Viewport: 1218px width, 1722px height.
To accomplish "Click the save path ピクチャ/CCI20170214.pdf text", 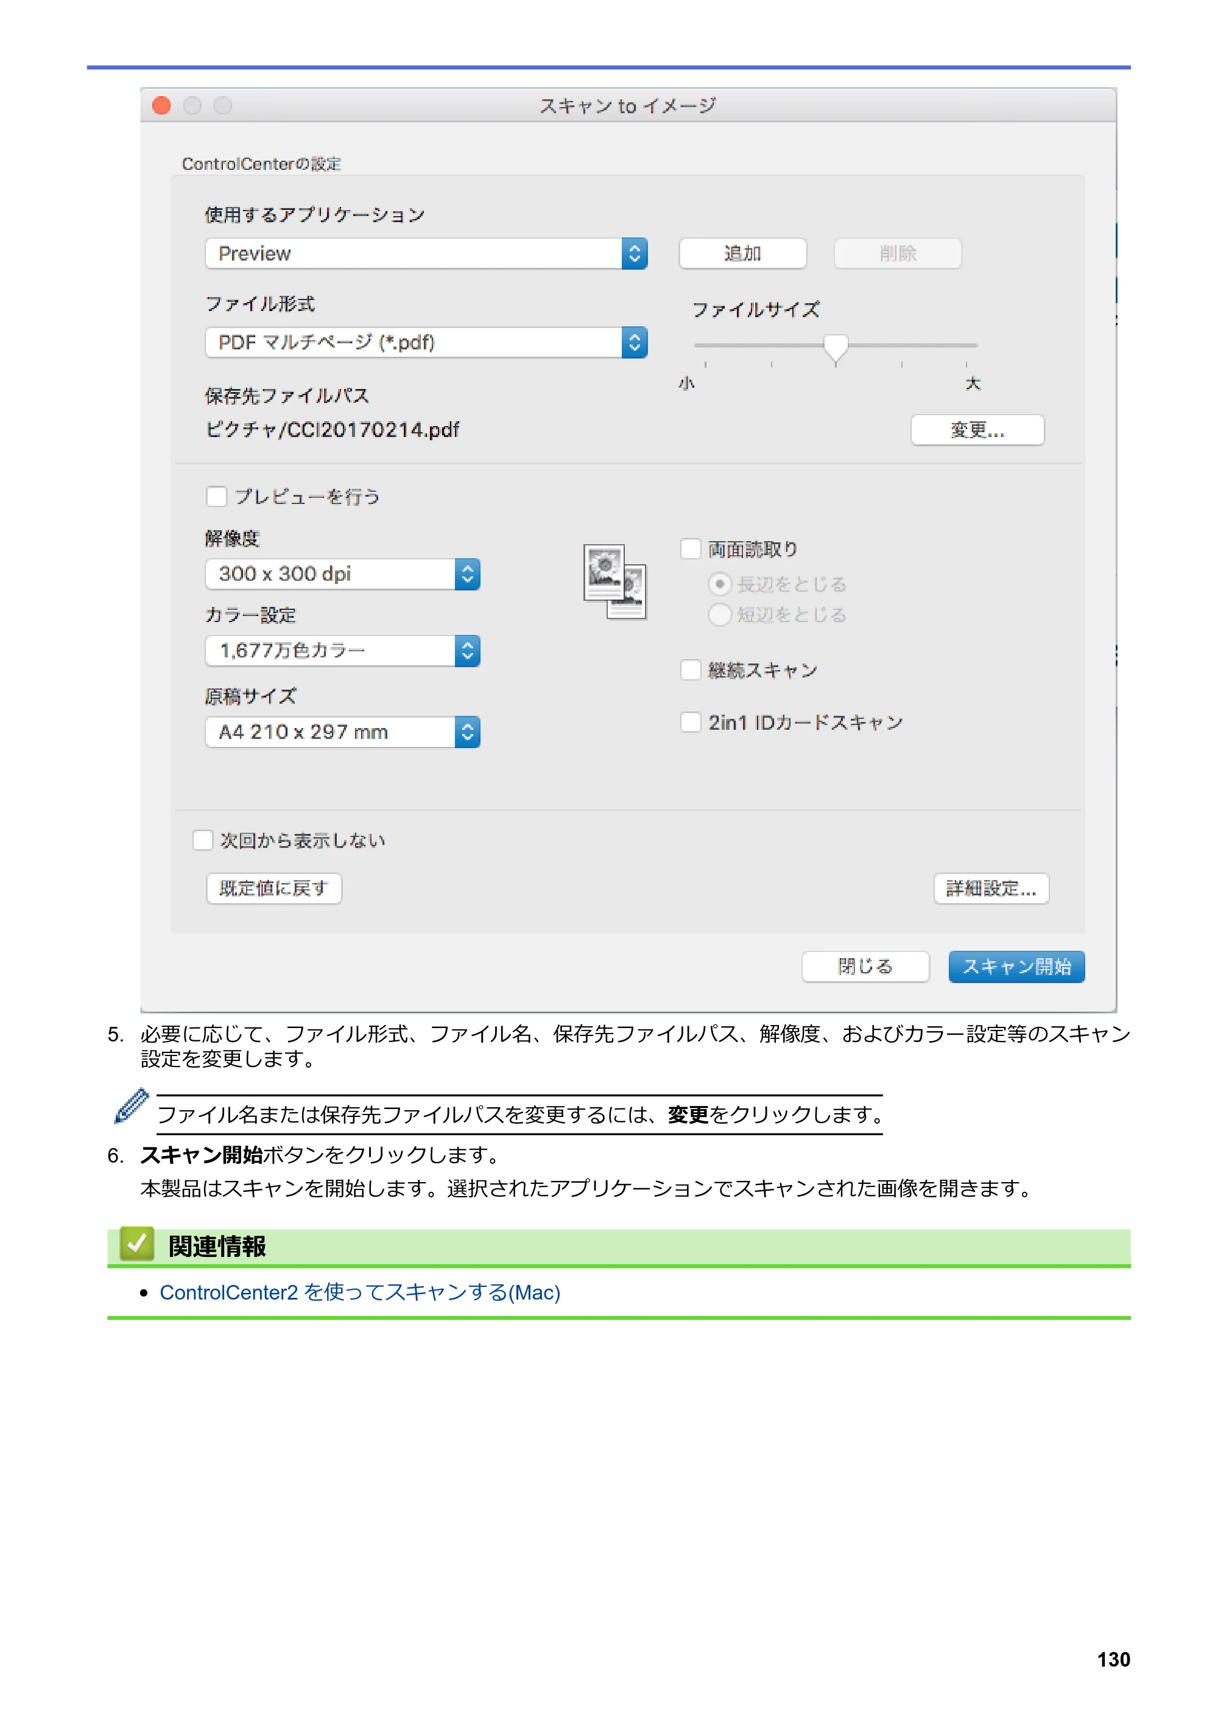I will [x=333, y=430].
